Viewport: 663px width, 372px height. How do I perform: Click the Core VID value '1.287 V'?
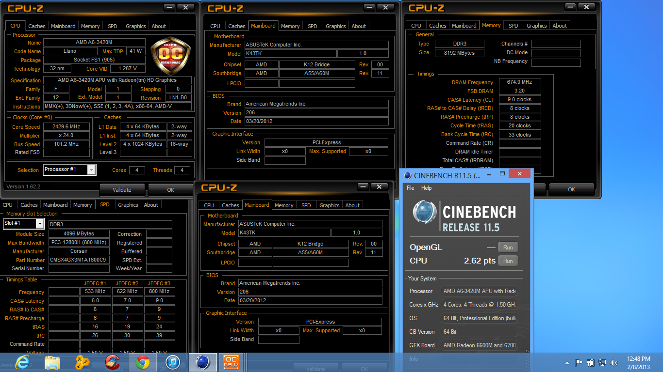[x=129, y=69]
